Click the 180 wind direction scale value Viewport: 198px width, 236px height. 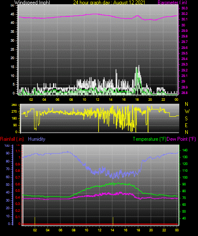(14, 119)
